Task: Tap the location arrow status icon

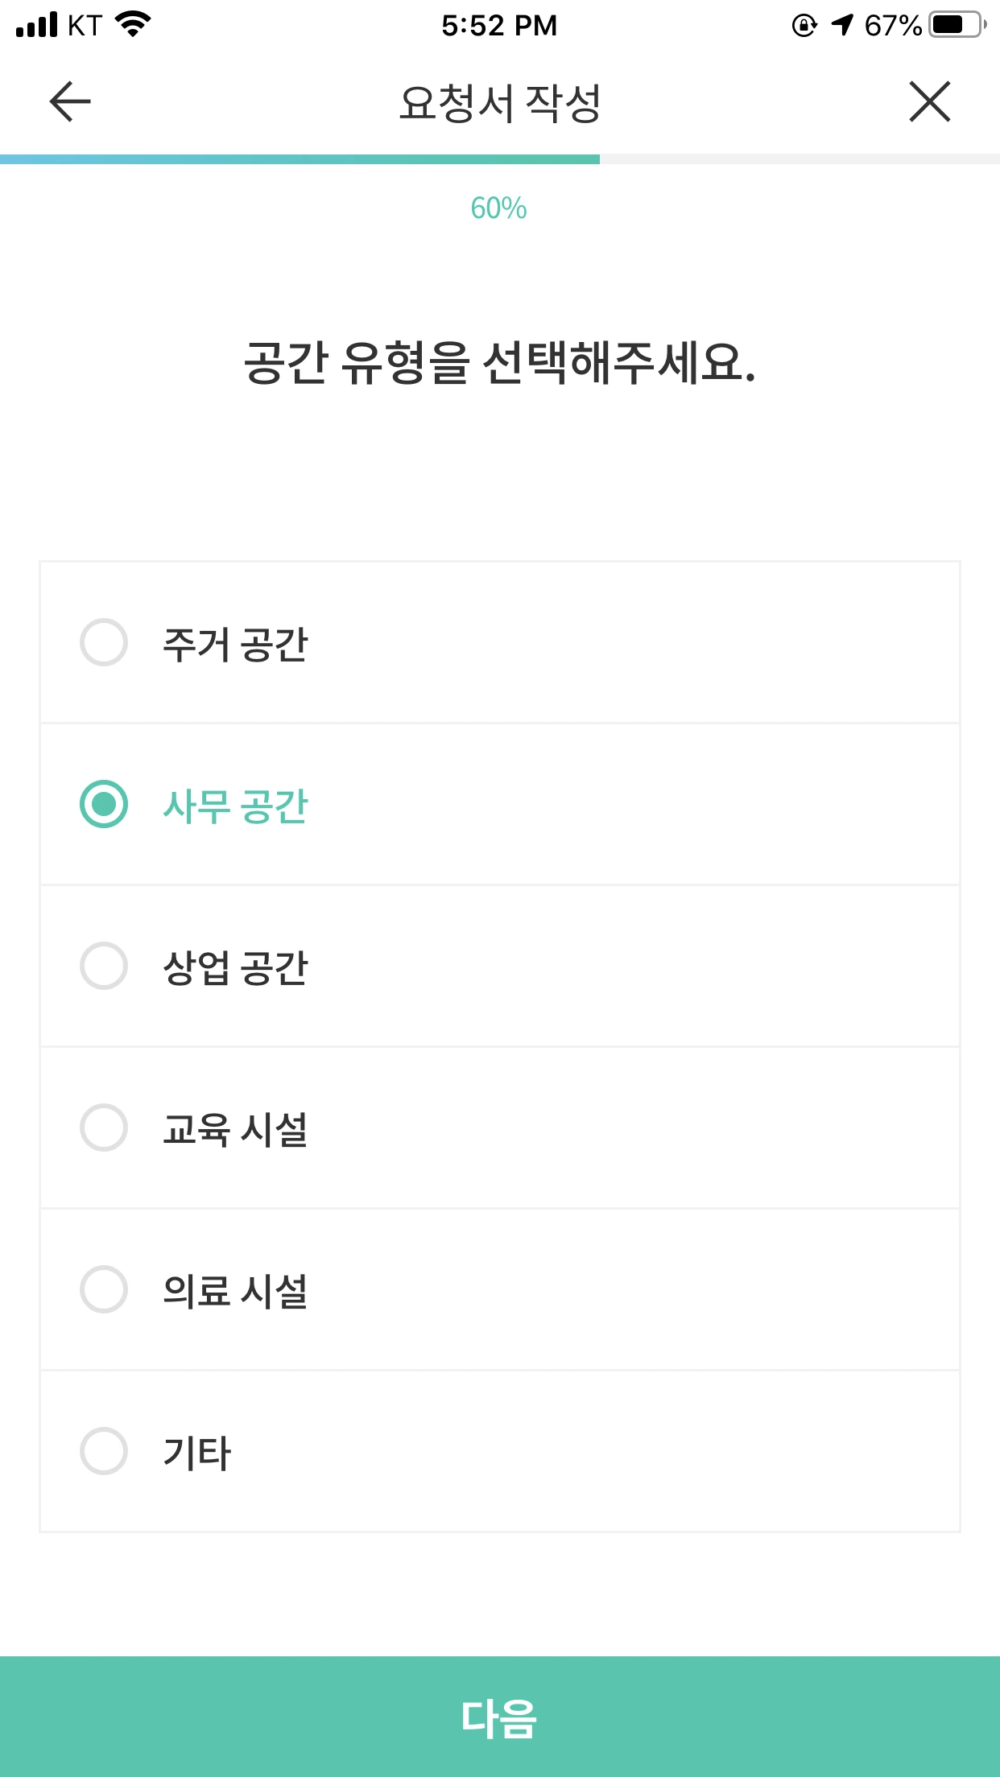Action: click(x=842, y=25)
